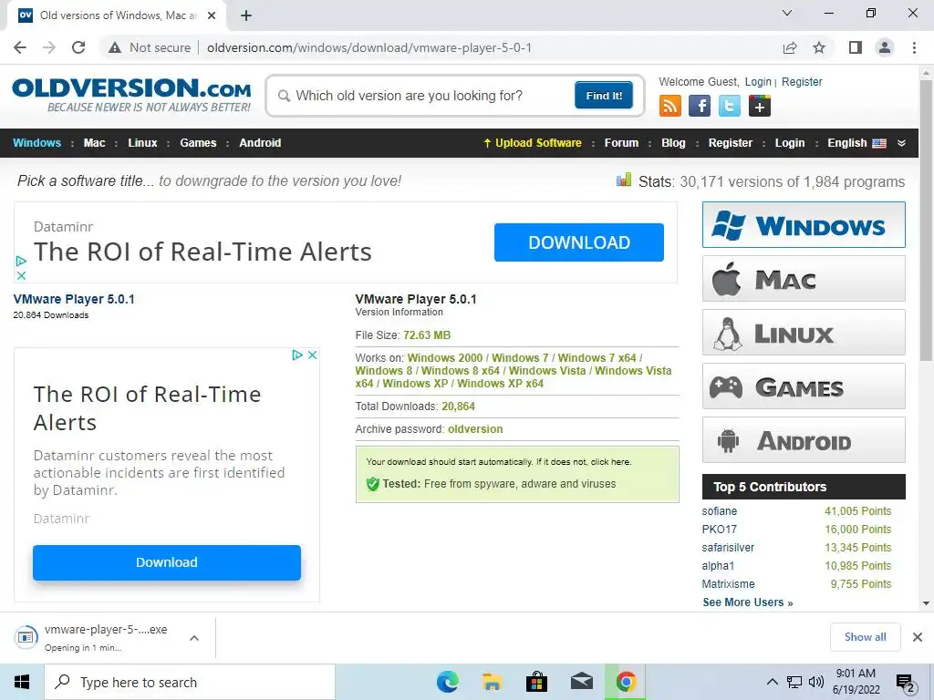Bookmark this page with star icon
This screenshot has width=934, height=700.
click(820, 47)
